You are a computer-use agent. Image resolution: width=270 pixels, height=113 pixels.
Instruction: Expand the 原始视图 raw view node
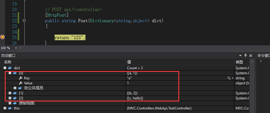pyautogui.click(x=10, y=103)
